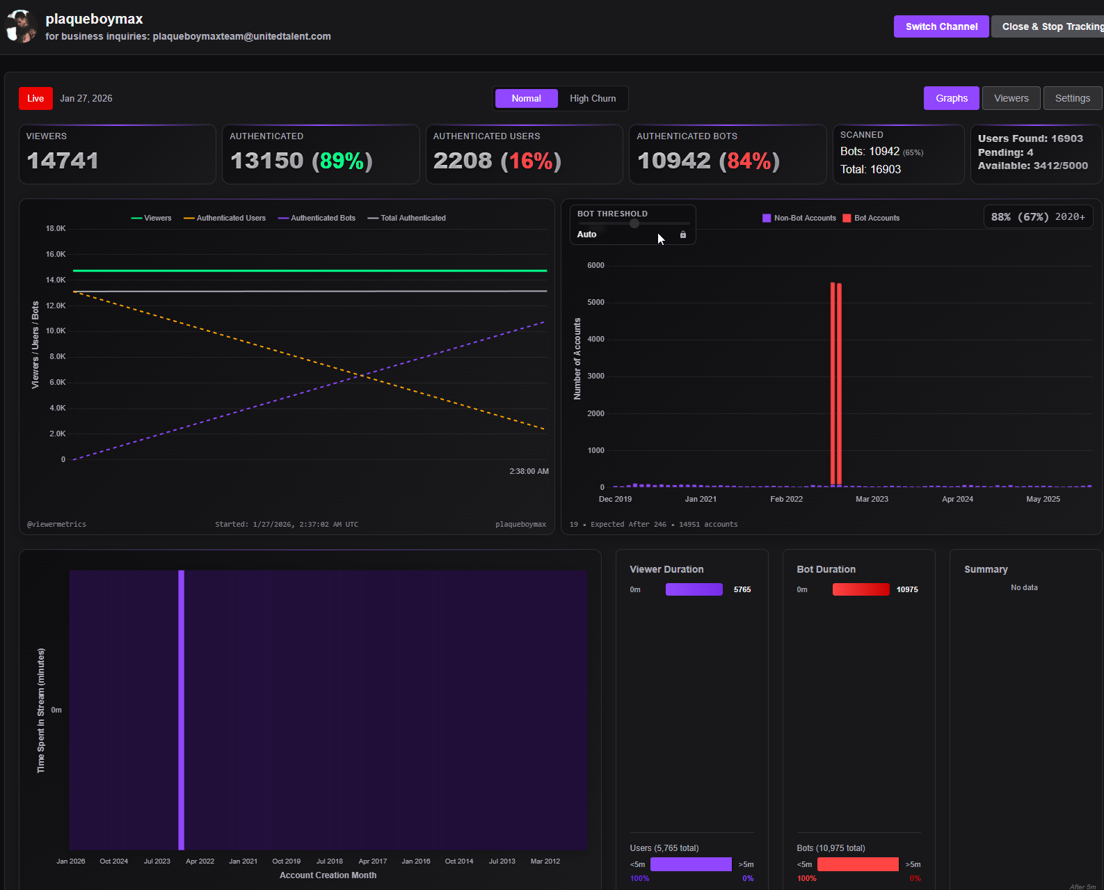Click the purple heatmap column near Jul 2023
The height and width of the screenshot is (890, 1104).
(x=182, y=710)
